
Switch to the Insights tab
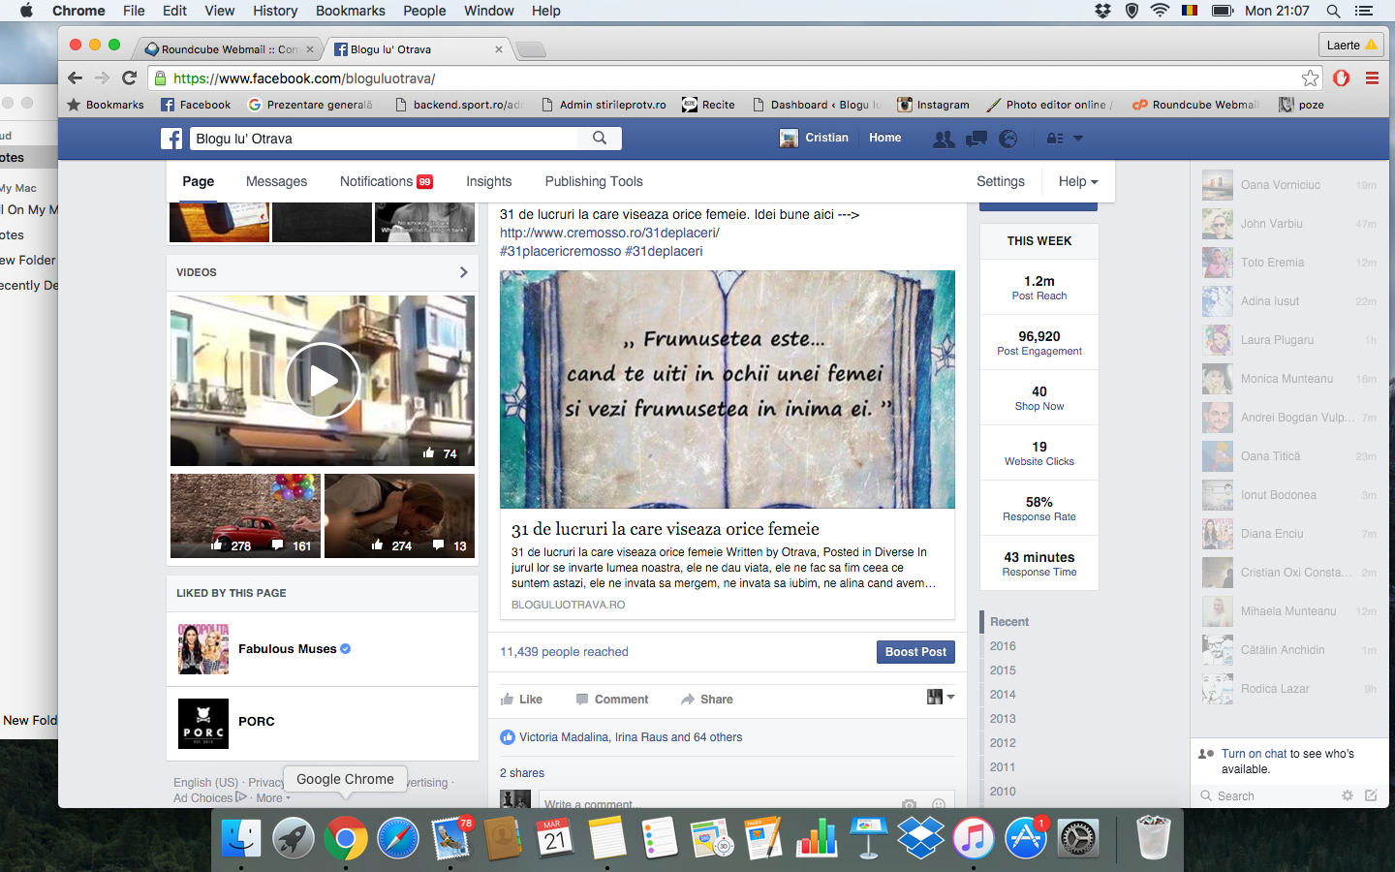pyautogui.click(x=488, y=181)
